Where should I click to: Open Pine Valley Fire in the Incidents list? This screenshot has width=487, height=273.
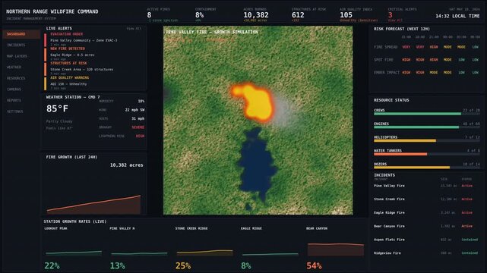coord(389,186)
